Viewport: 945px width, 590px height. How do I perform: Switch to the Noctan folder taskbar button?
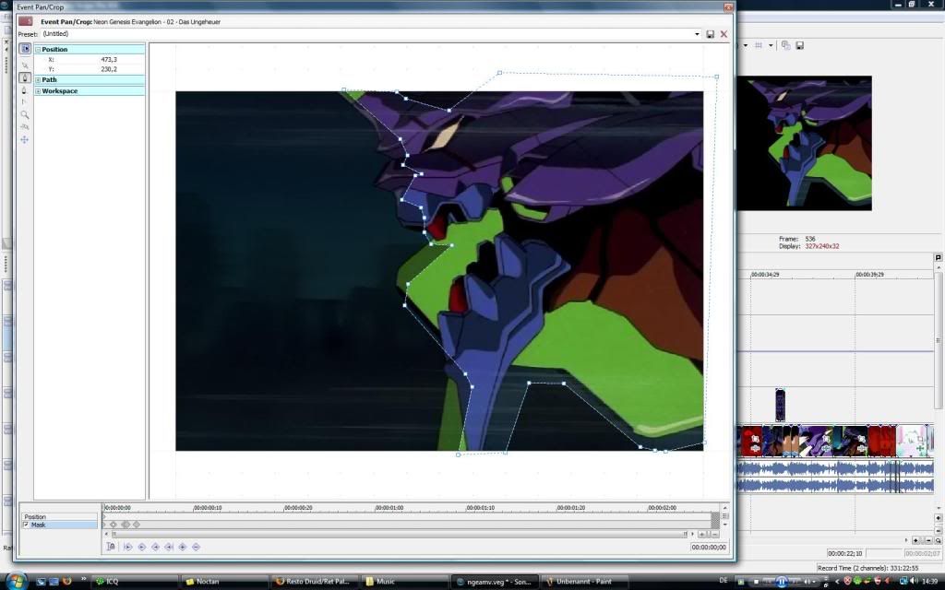[223, 582]
